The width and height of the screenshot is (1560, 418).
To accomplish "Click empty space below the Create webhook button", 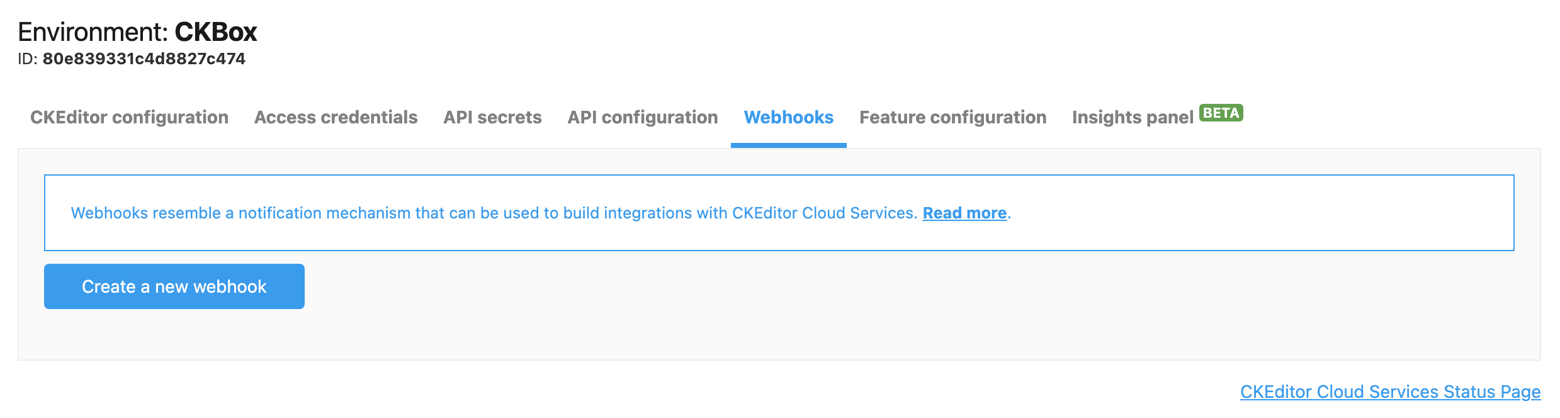I will tap(174, 335).
